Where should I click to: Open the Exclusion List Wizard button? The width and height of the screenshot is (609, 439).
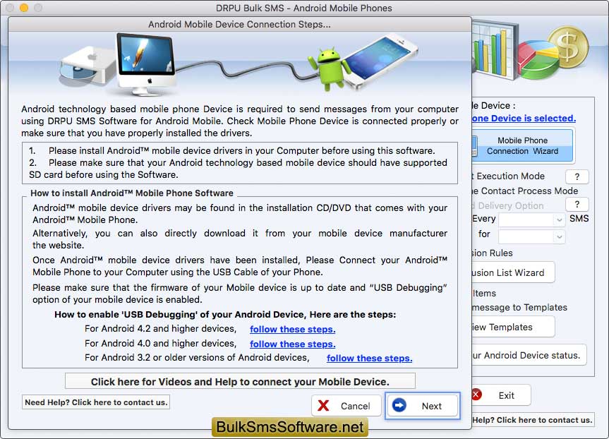513,272
